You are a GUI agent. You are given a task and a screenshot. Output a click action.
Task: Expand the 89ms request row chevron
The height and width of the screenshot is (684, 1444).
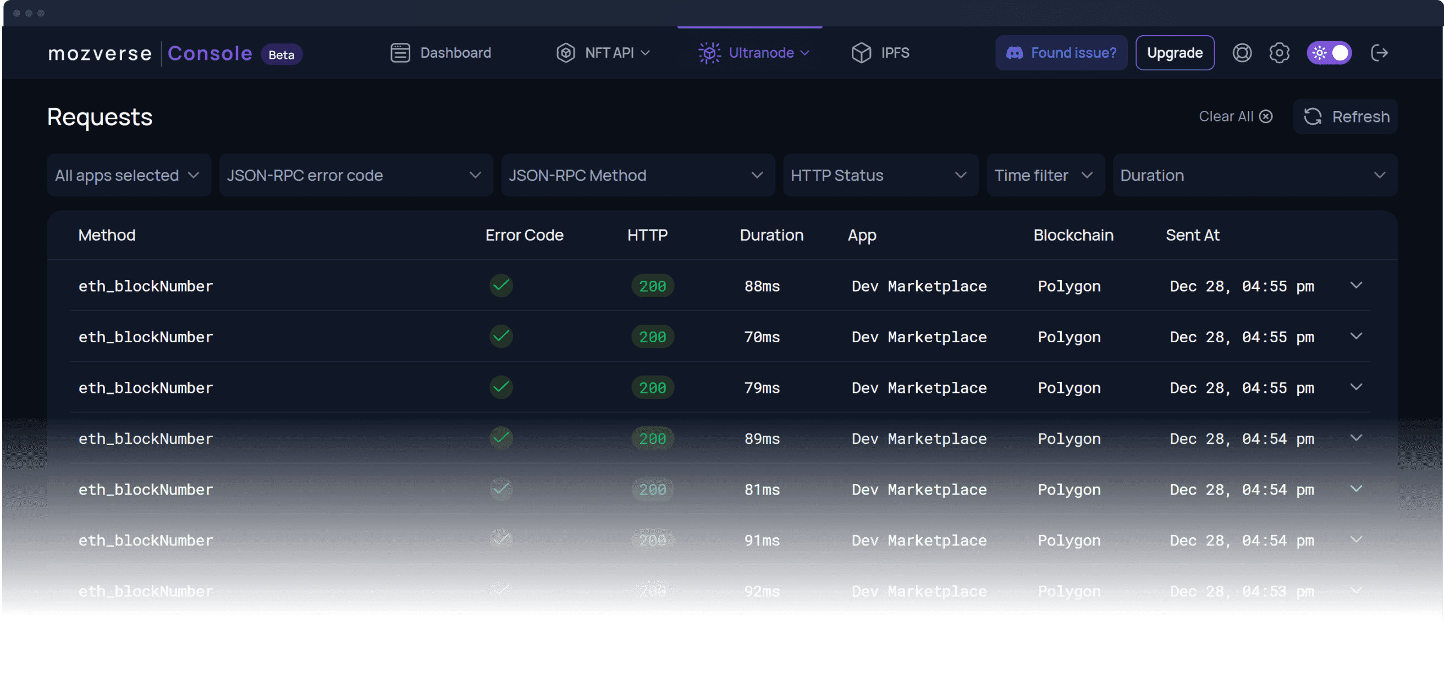click(x=1356, y=437)
